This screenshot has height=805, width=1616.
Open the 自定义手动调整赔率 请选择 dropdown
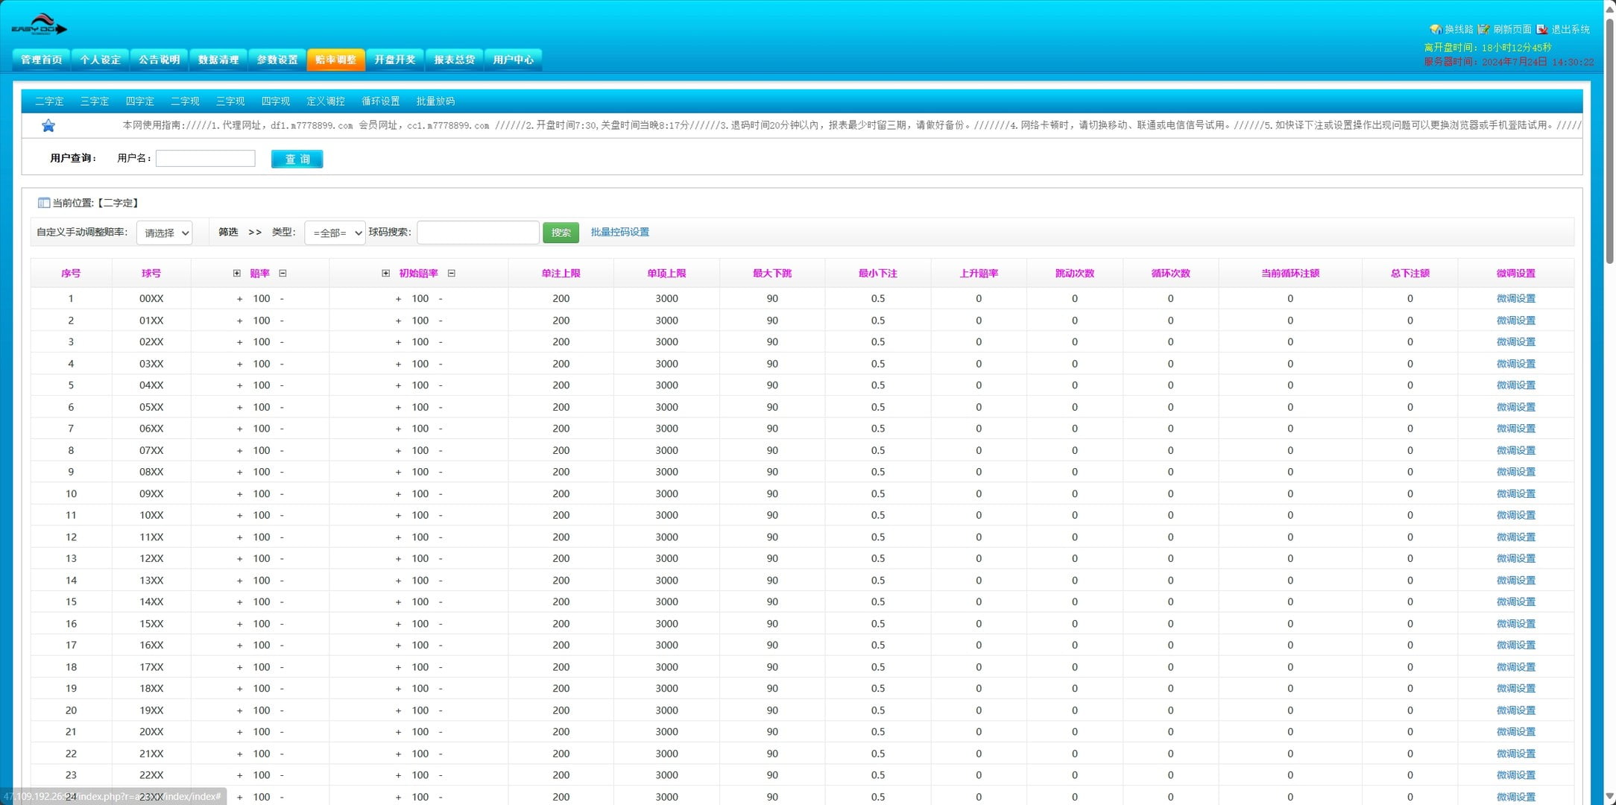point(165,233)
